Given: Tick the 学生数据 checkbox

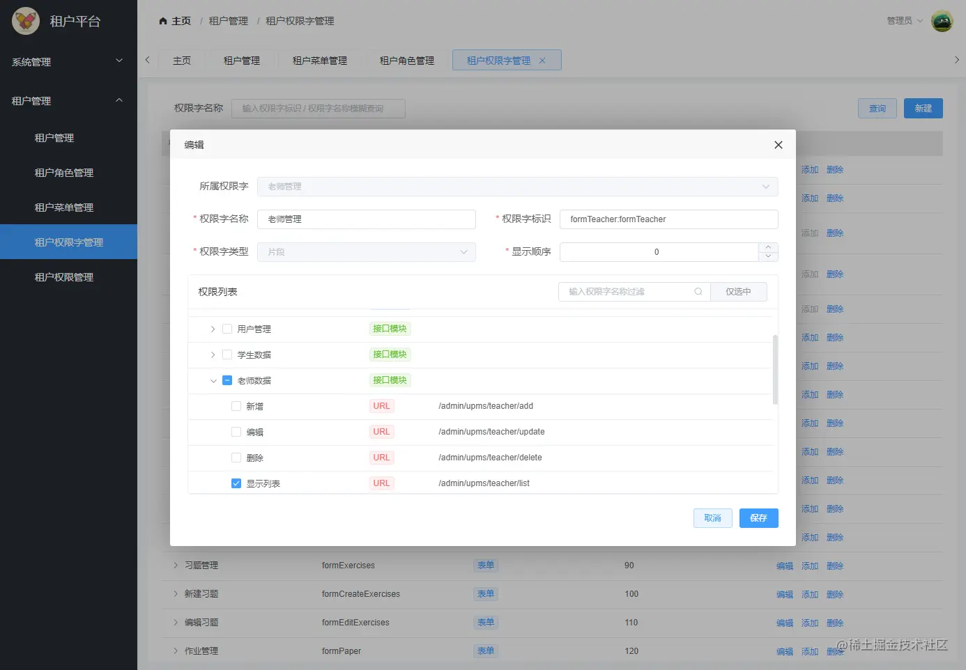Looking at the screenshot, I should (x=227, y=355).
